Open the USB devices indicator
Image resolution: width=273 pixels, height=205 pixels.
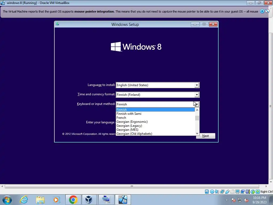click(x=227, y=192)
